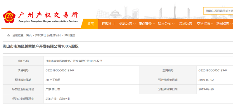Click the 标的名称 label cell
The image size is (235, 105).
[x=23, y=61]
